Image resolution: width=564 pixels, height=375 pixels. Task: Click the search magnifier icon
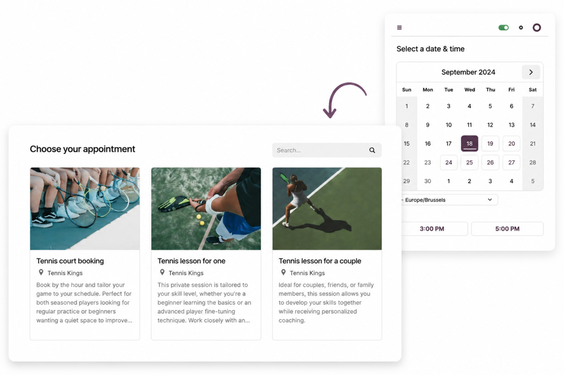(x=372, y=150)
